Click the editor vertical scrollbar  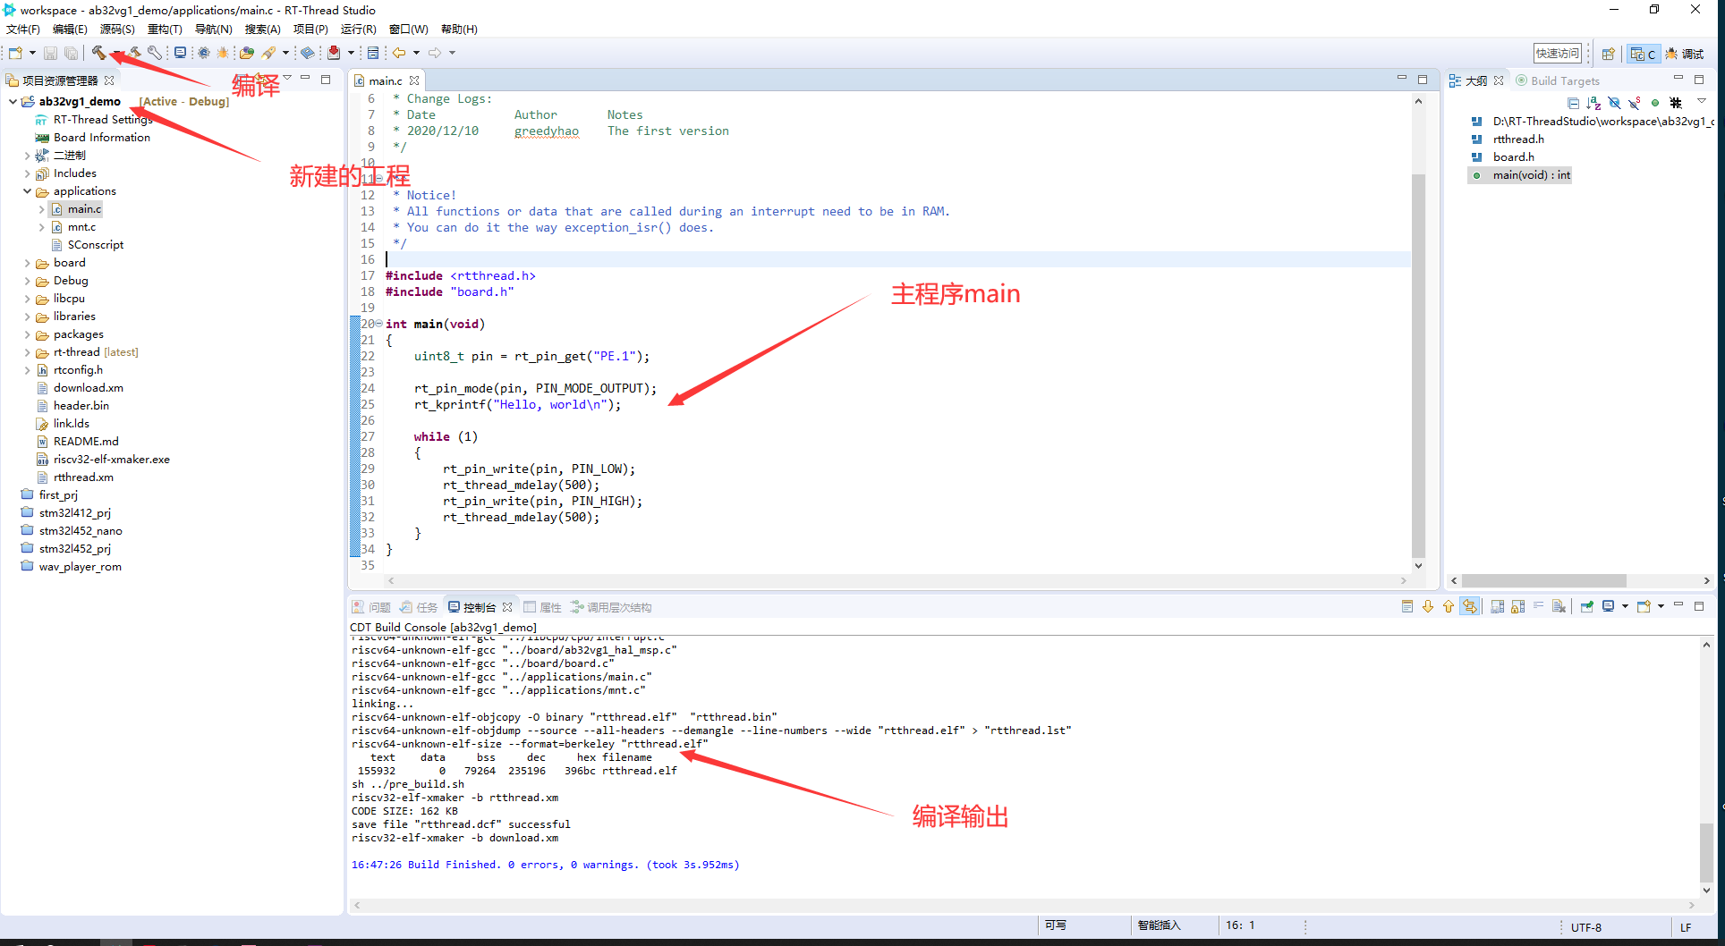click(1418, 366)
